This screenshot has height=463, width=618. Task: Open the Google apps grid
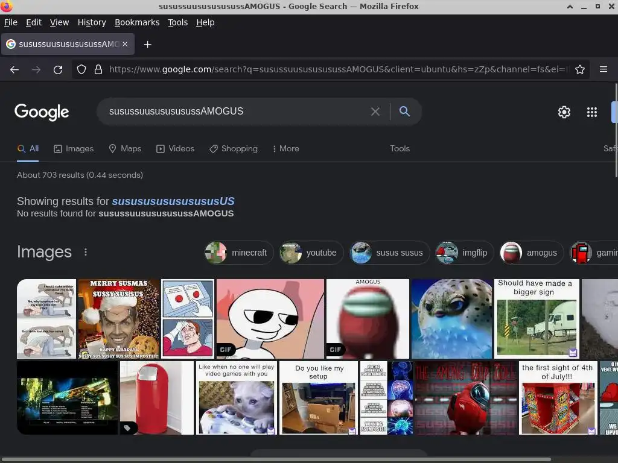(x=592, y=112)
